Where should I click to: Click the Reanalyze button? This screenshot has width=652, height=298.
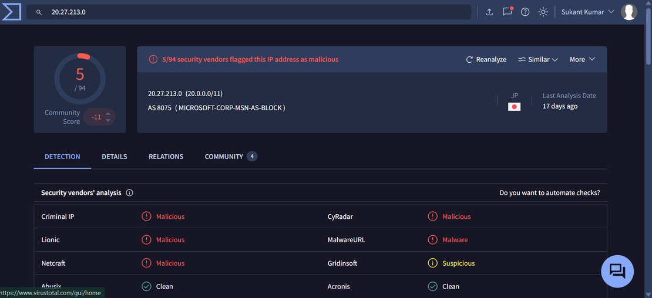click(x=486, y=59)
